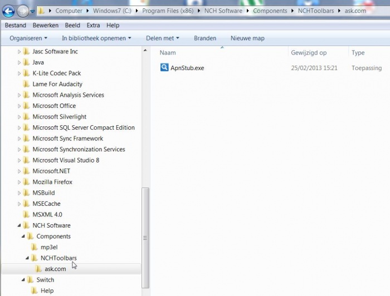Click the MSXML 4.0 folder icon
The width and height of the screenshot is (390, 296).
(26, 215)
